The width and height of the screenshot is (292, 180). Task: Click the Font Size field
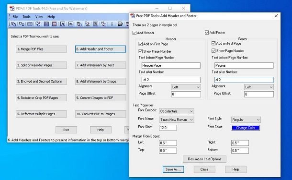[168, 128]
